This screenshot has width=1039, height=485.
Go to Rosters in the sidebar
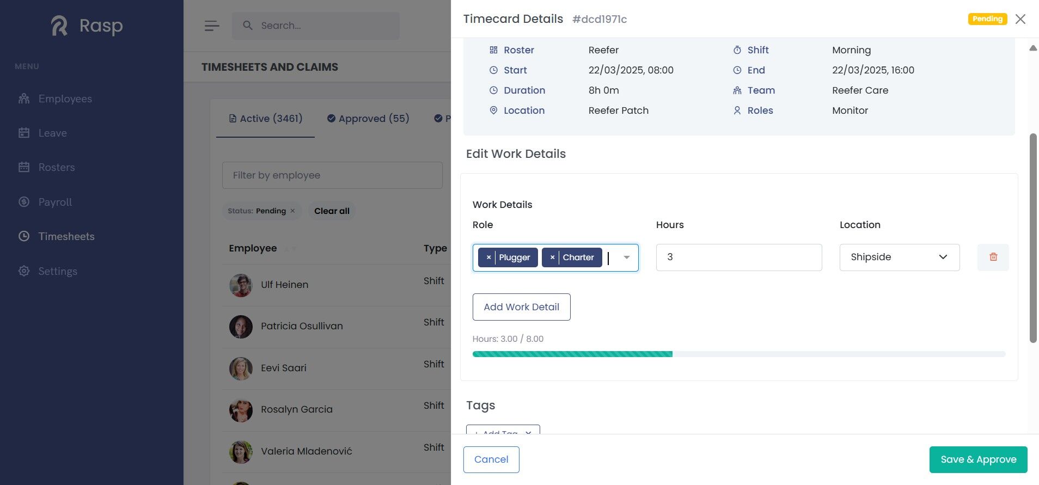[x=56, y=167]
